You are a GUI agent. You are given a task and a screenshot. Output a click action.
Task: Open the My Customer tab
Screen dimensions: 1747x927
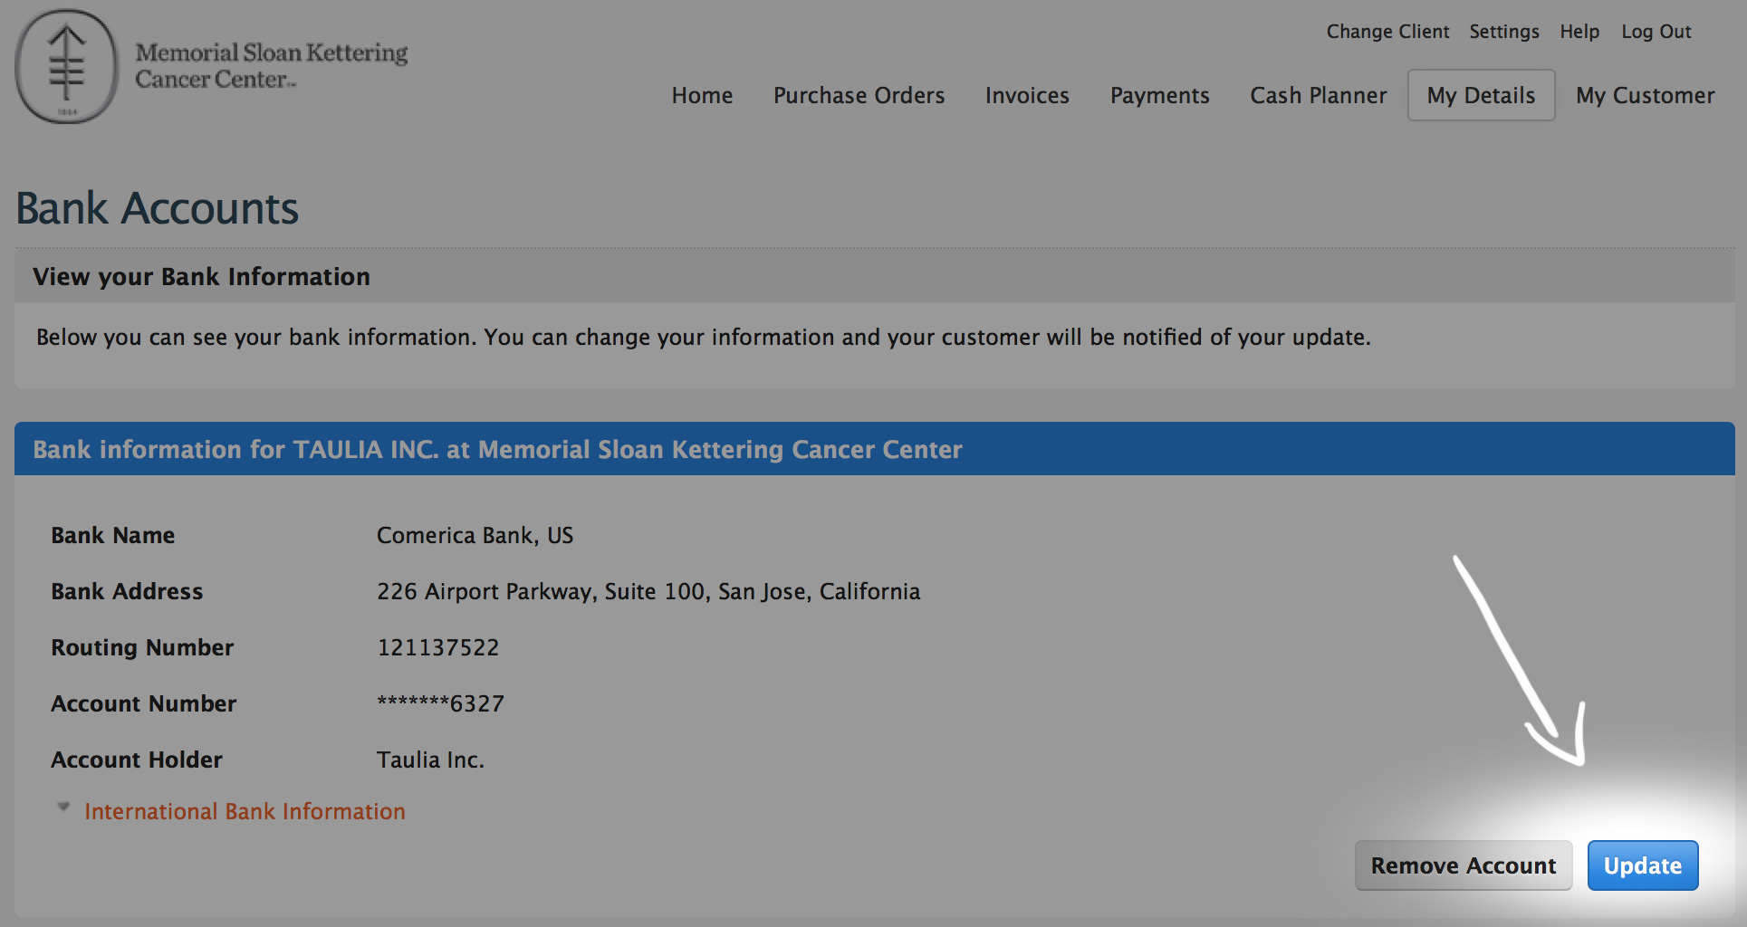[x=1645, y=95]
